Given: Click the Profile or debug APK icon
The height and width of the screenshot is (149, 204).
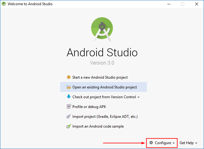Looking at the screenshot, I should click(x=69, y=106).
